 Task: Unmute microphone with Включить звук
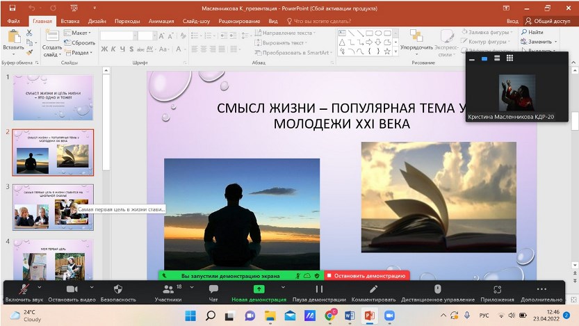click(24, 289)
